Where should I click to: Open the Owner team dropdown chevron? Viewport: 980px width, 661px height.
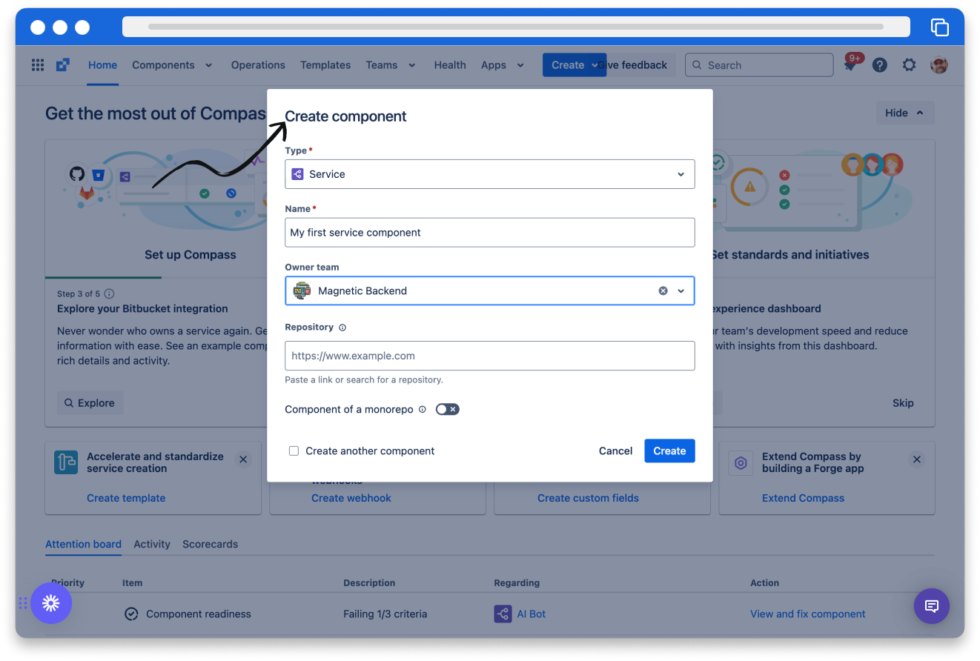[681, 291]
